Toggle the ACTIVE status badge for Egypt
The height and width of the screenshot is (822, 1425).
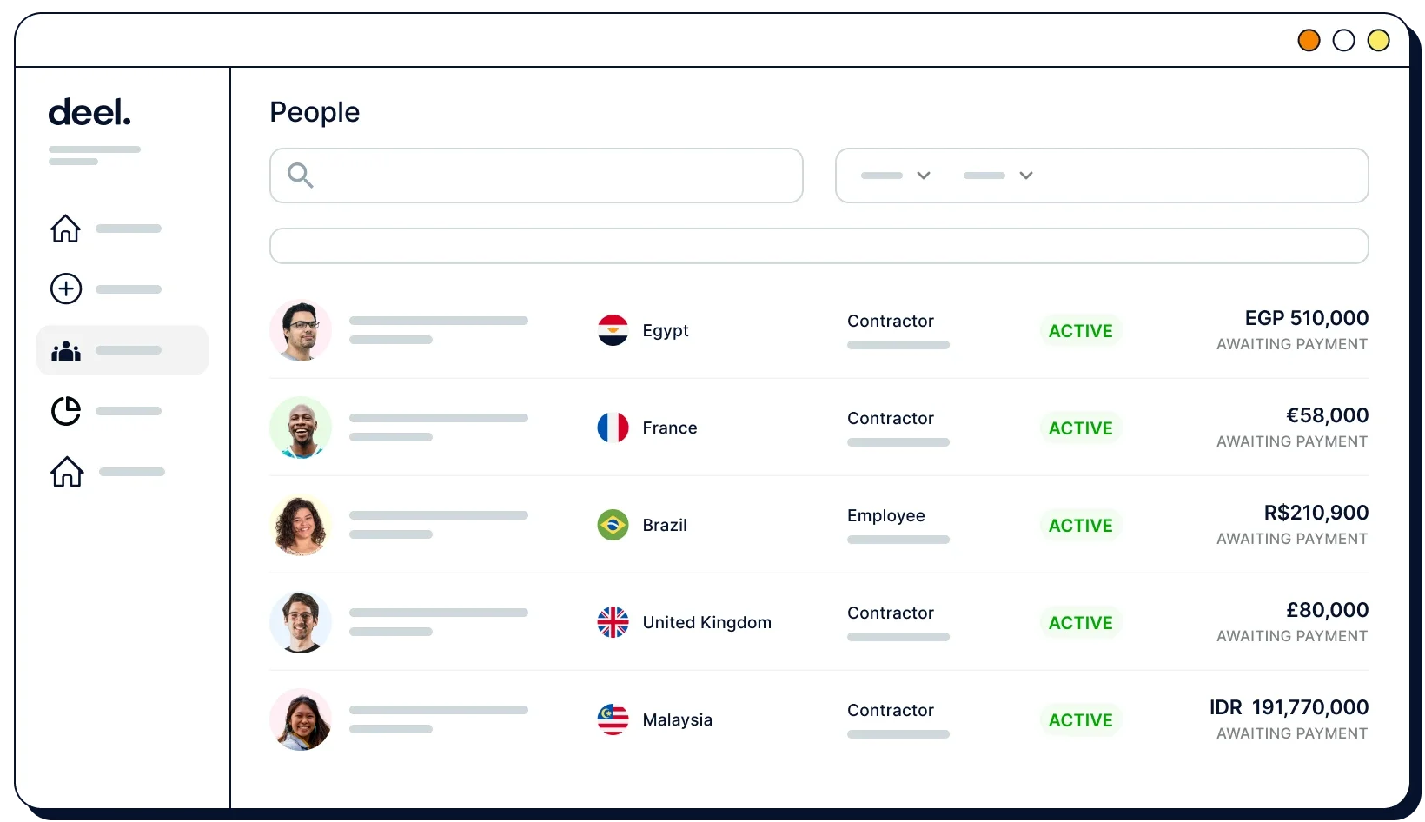tap(1079, 330)
